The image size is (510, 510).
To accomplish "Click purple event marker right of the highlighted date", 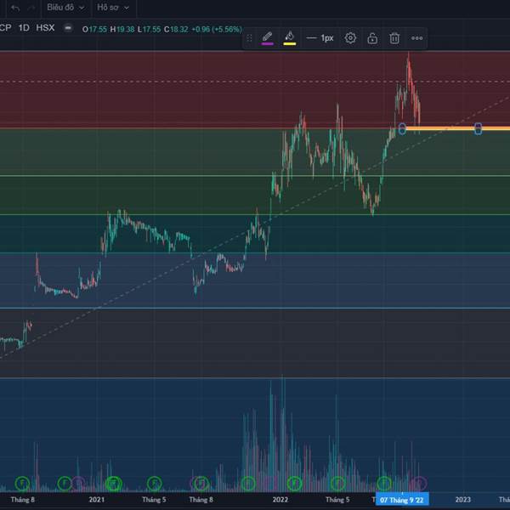I will 419,484.
